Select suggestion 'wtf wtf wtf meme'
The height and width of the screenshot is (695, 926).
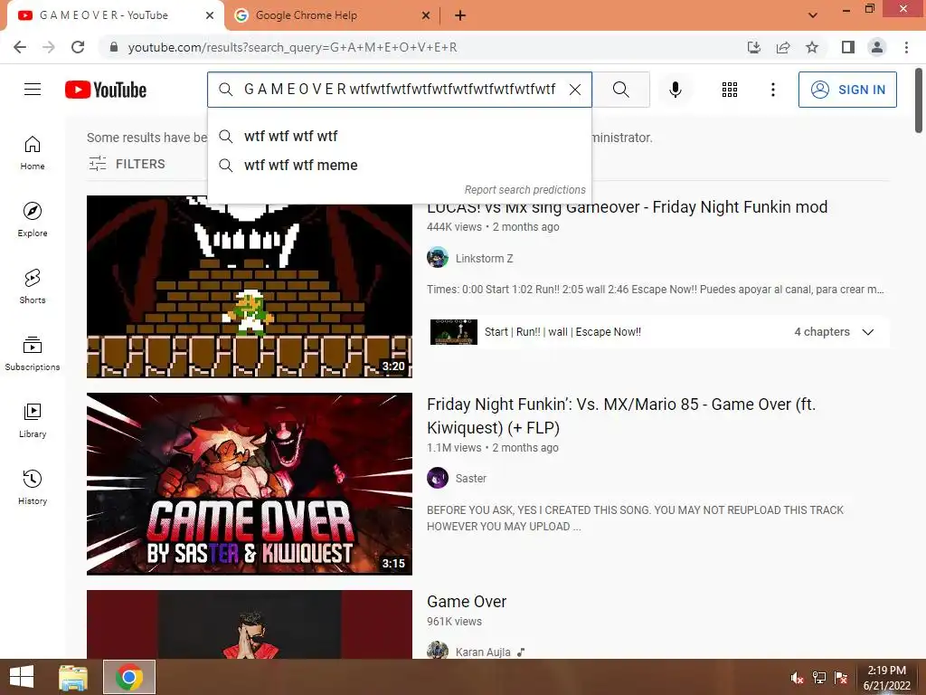point(400,165)
